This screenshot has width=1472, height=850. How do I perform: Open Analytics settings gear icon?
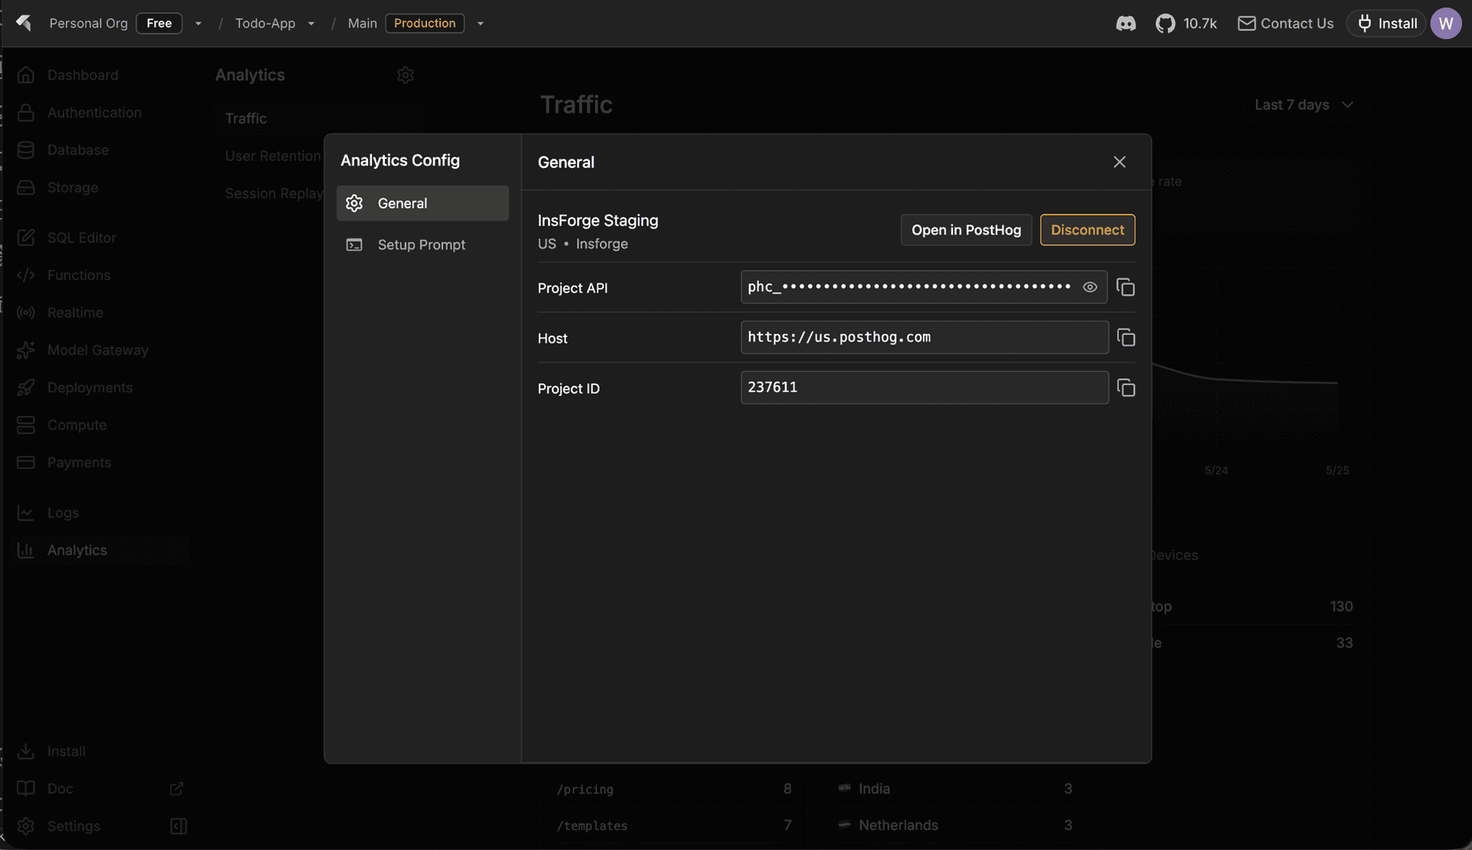(x=406, y=75)
